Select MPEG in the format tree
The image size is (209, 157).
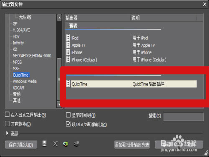[17, 62]
